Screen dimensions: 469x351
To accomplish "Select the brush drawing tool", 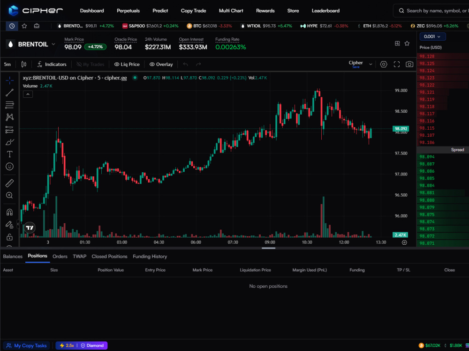I will coord(9,142).
